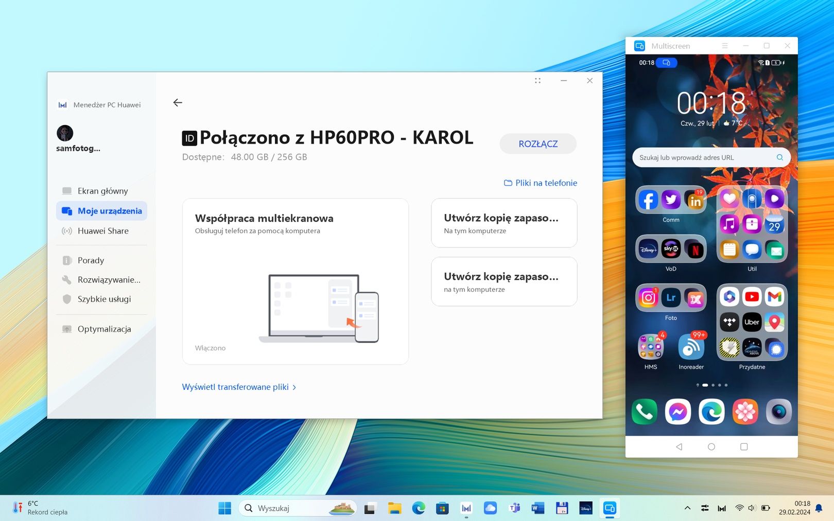Screen dimensions: 834x521
Task: Open the upper Utwórz kopię zapaso... card
Action: click(504, 223)
